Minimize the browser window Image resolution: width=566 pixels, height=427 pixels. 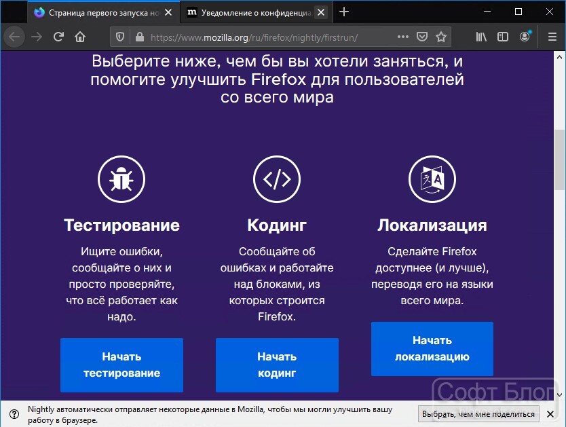(x=487, y=12)
